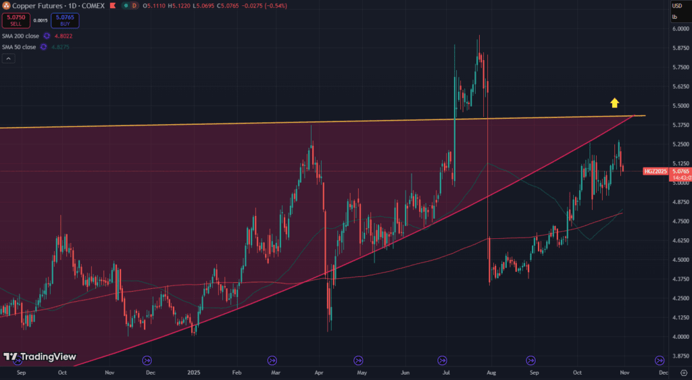This screenshot has width=692, height=380.
Task: Click the SELL 5.0750 button
Action: [x=15, y=21]
